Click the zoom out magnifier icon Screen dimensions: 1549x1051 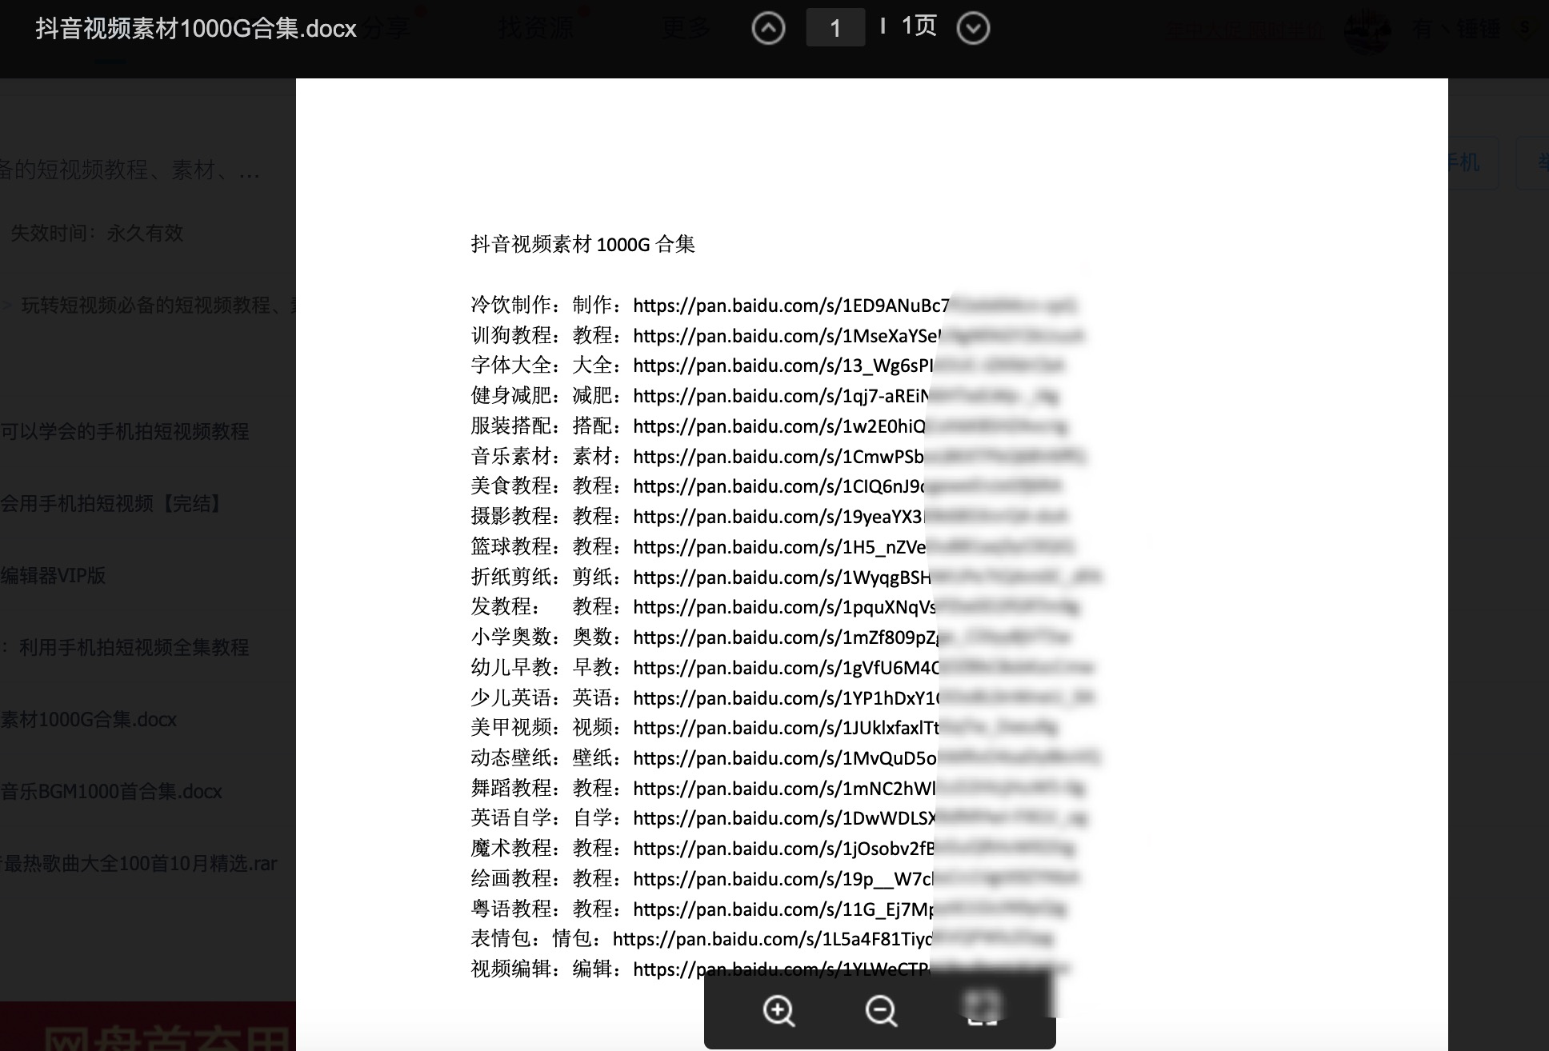coord(880,1009)
